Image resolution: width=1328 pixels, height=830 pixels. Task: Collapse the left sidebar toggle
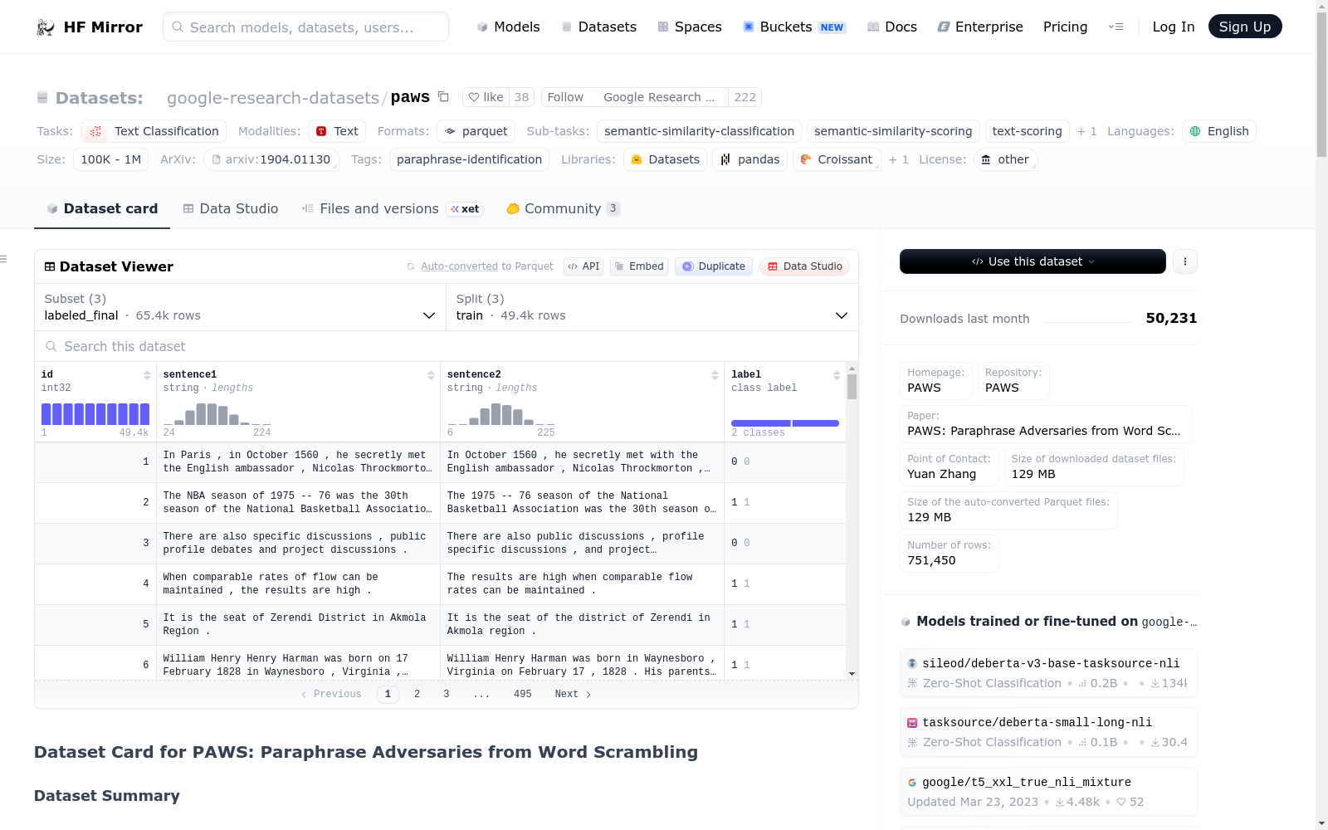[4, 260]
